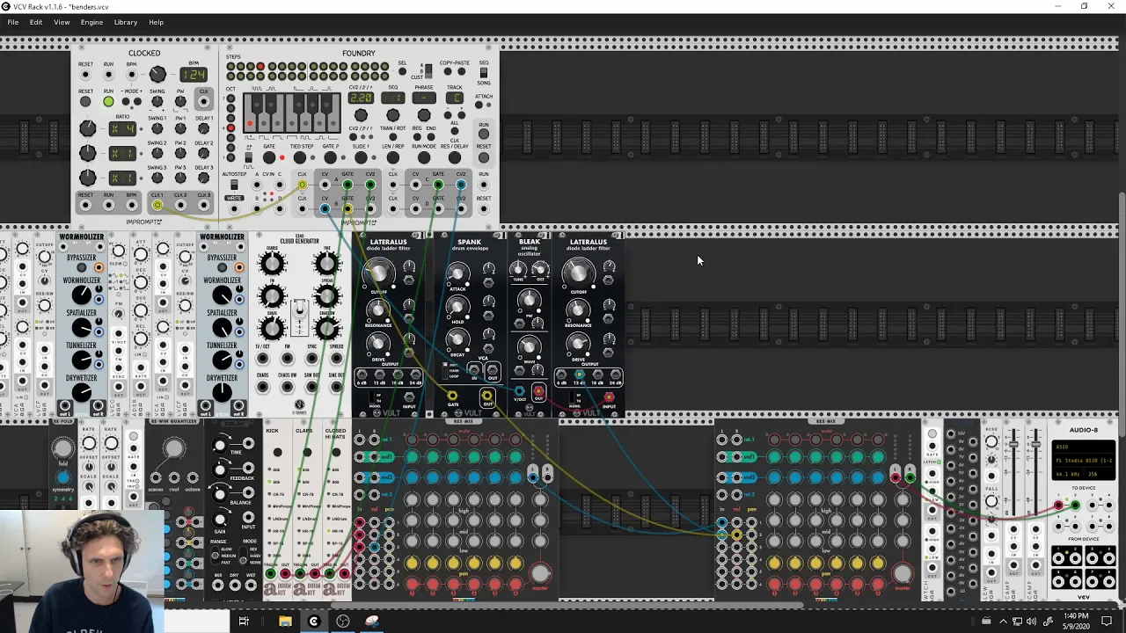Click the lit octave 4 LED button in Foundry
This screenshot has height=633, width=1126.
[231, 127]
